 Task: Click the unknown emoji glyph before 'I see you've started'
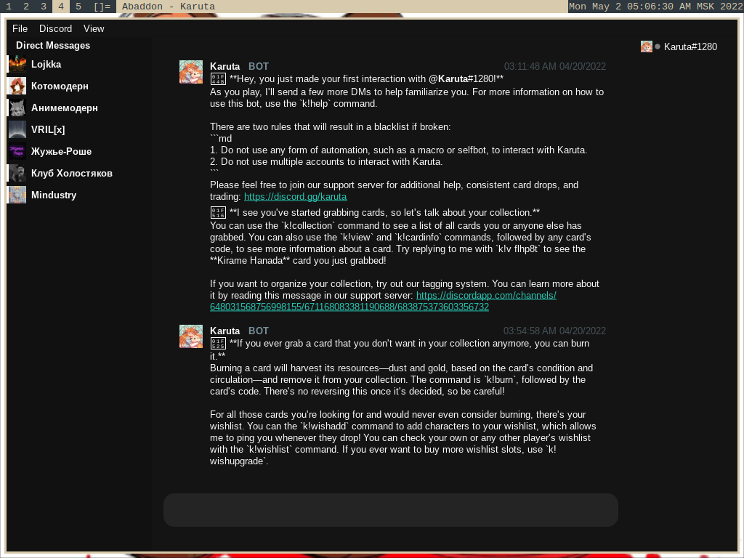[218, 213]
